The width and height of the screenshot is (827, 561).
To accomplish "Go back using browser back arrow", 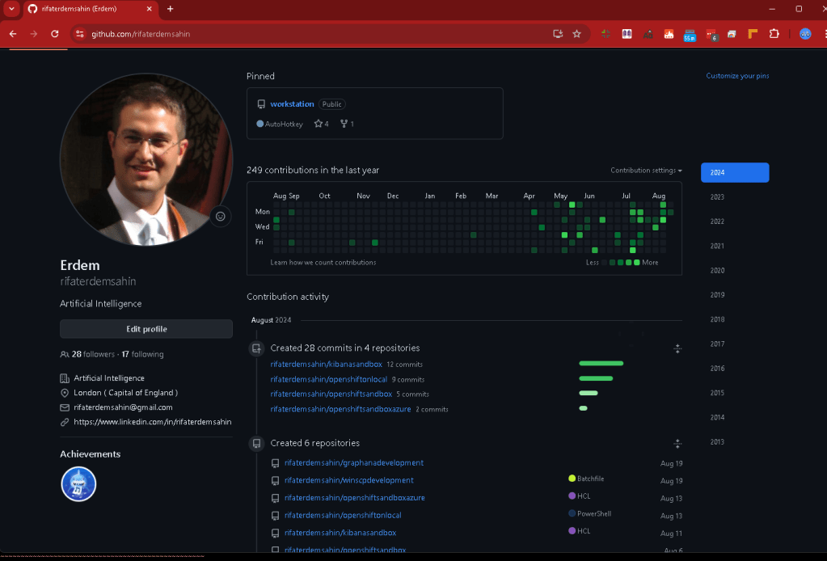I will pos(13,34).
